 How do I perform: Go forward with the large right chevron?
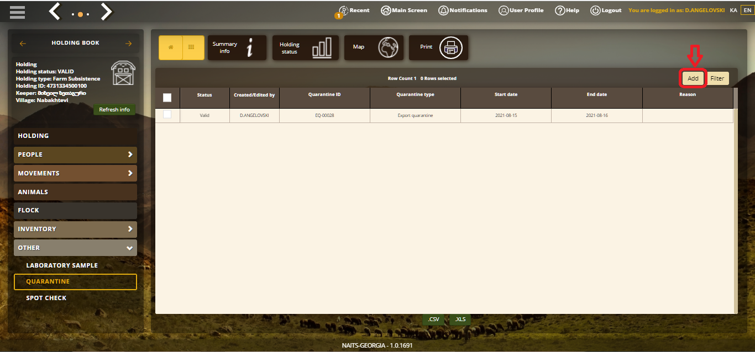(x=106, y=12)
